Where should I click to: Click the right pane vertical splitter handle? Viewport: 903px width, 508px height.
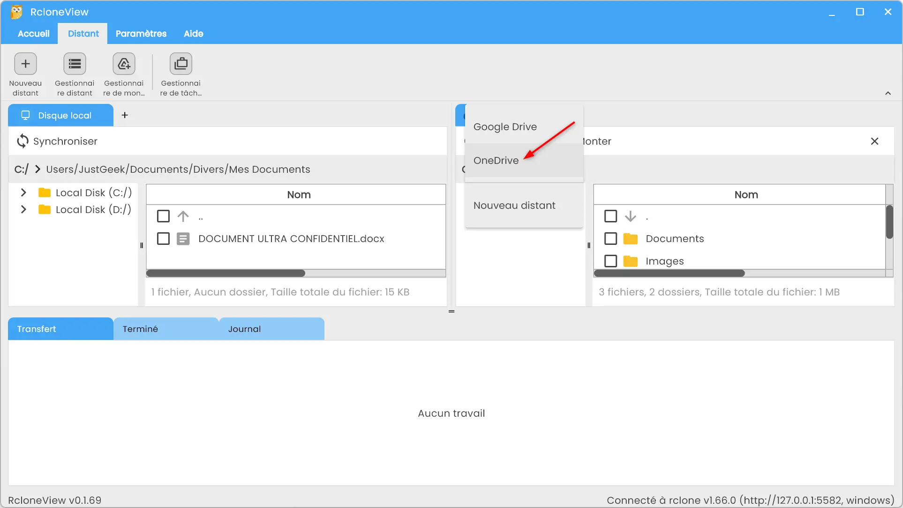[589, 245]
